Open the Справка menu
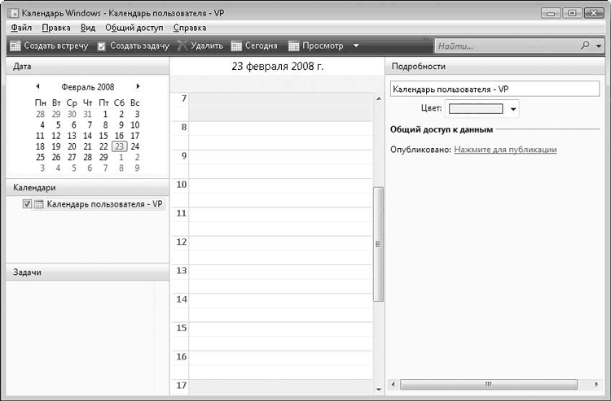This screenshot has width=611, height=401. [x=190, y=28]
